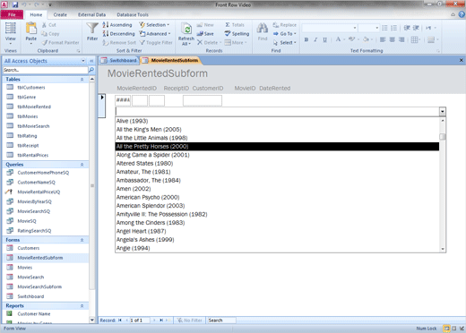Switch to the External Data tab
The width and height of the screenshot is (466, 333).
click(91, 14)
